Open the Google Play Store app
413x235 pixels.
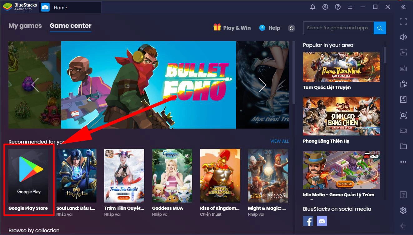pyautogui.click(x=28, y=176)
